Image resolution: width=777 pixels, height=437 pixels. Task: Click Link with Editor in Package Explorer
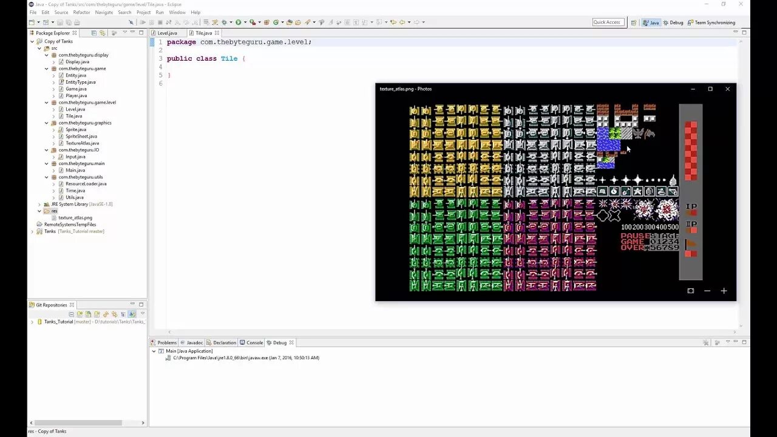coord(102,33)
